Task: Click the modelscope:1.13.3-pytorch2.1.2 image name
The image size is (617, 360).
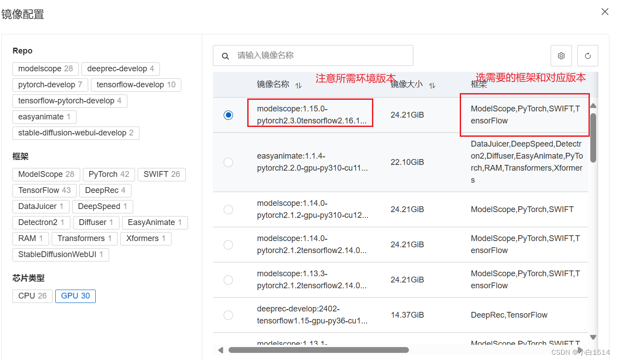Action: [312, 280]
